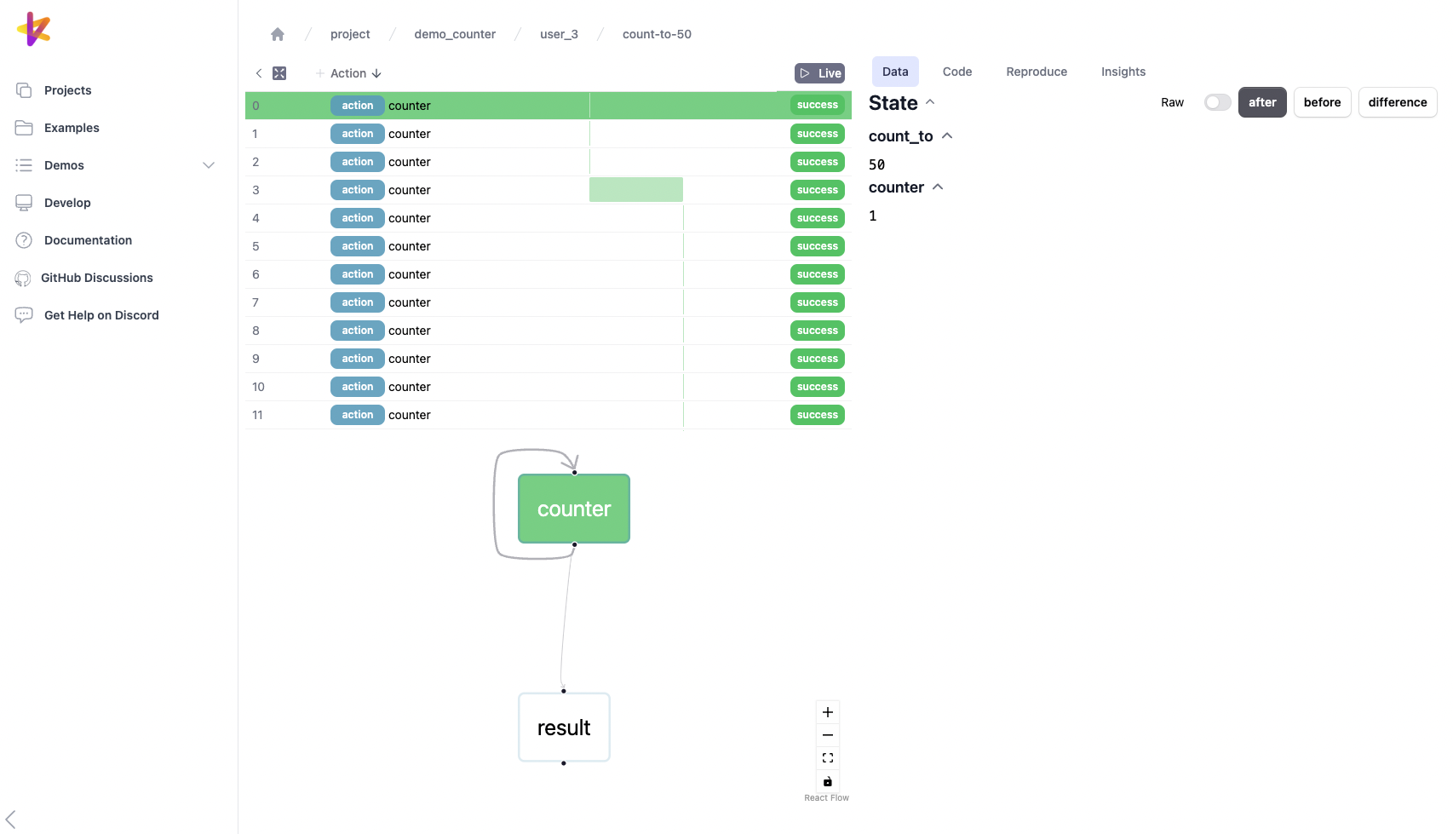The width and height of the screenshot is (1453, 834).
Task: Select the before state view
Action: point(1322,102)
